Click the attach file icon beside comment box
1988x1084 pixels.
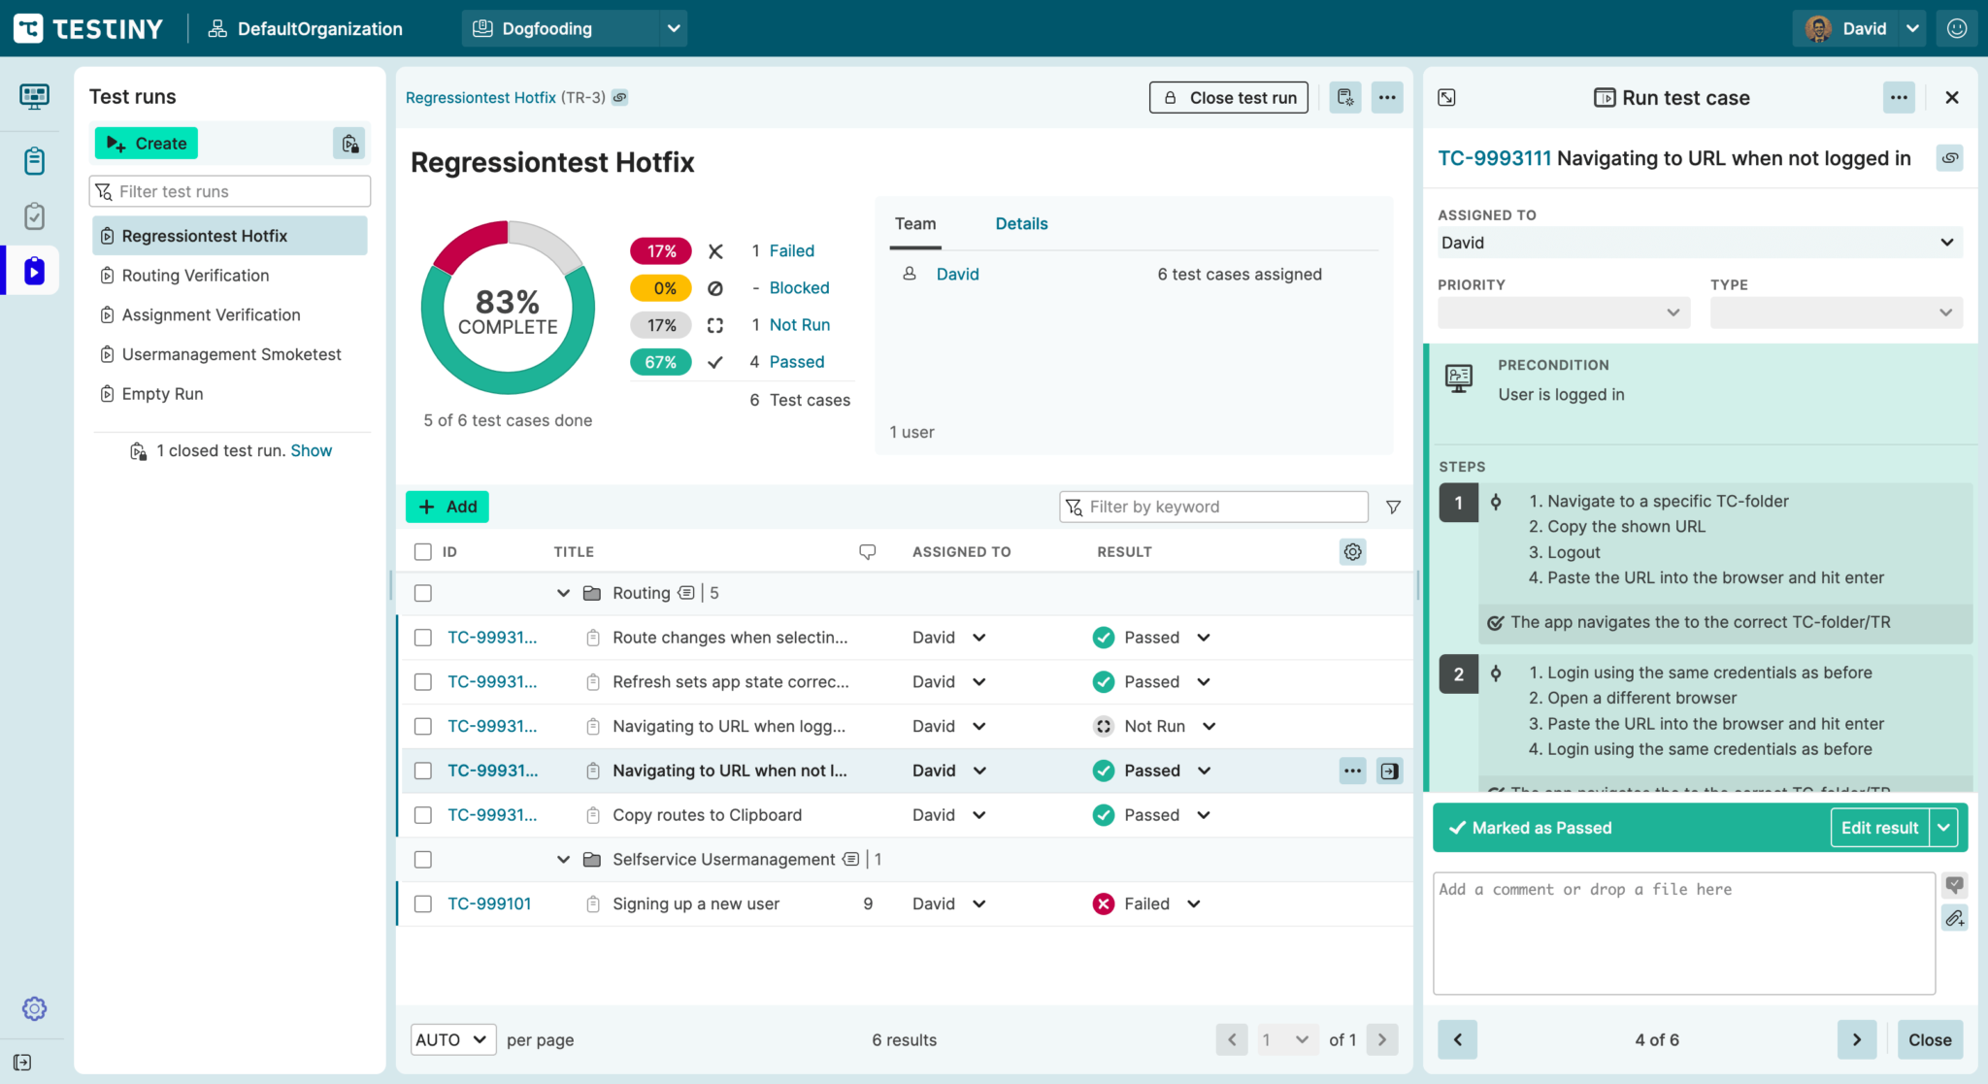point(1954,918)
